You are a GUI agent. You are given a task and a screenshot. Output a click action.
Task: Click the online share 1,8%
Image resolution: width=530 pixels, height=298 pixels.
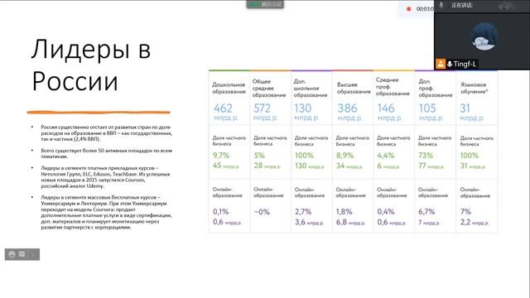(x=344, y=212)
